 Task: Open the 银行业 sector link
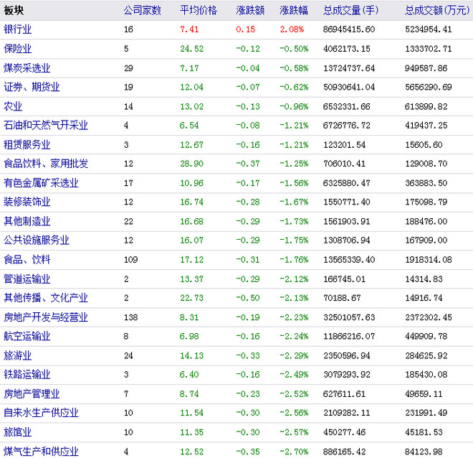(17, 29)
